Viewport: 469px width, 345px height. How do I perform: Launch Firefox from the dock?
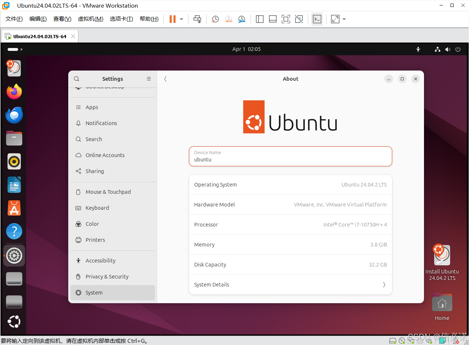(14, 92)
